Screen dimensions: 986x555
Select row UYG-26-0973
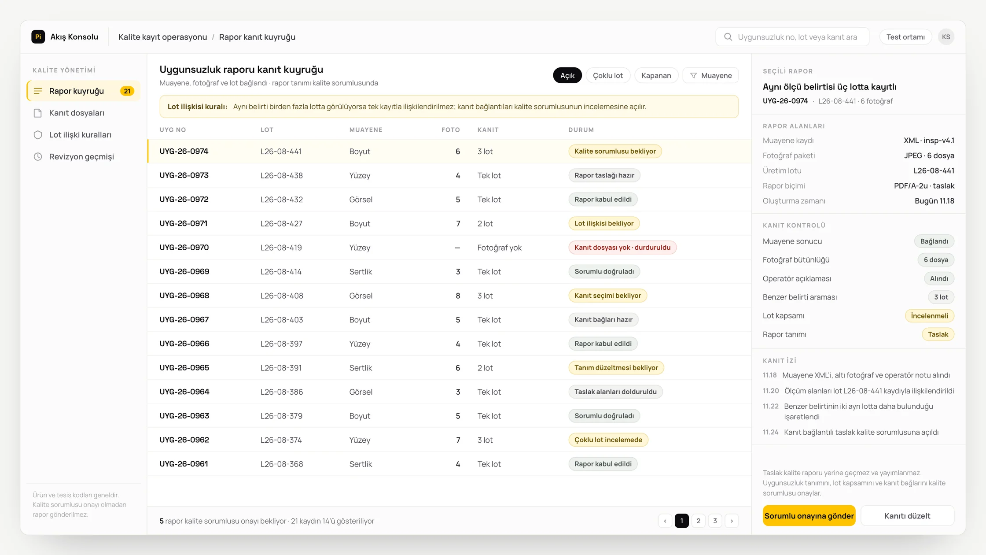(449, 175)
